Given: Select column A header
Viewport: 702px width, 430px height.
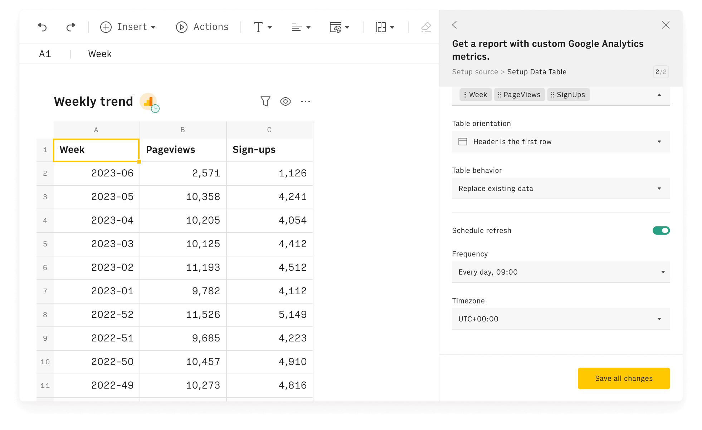Looking at the screenshot, I should point(96,130).
